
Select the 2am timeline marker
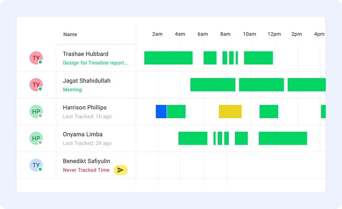coord(157,34)
